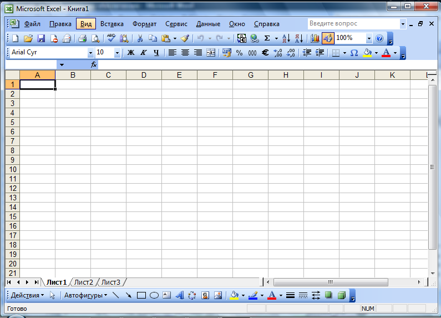Go to first sheet navigation arrow

tap(9, 282)
